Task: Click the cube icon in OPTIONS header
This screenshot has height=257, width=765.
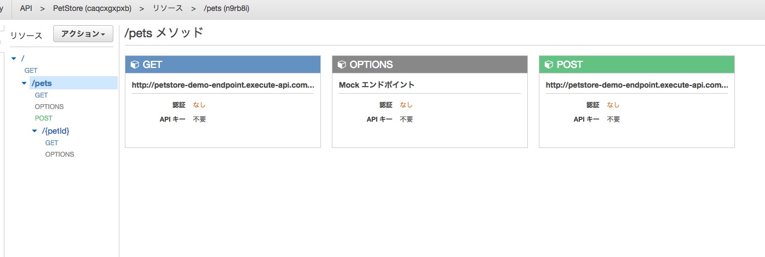Action: pyautogui.click(x=342, y=65)
